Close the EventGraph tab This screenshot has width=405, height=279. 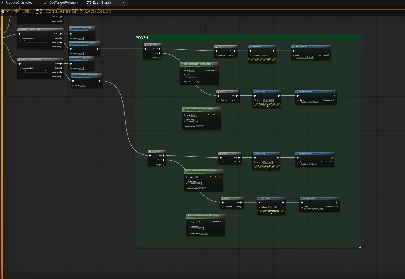point(124,3)
